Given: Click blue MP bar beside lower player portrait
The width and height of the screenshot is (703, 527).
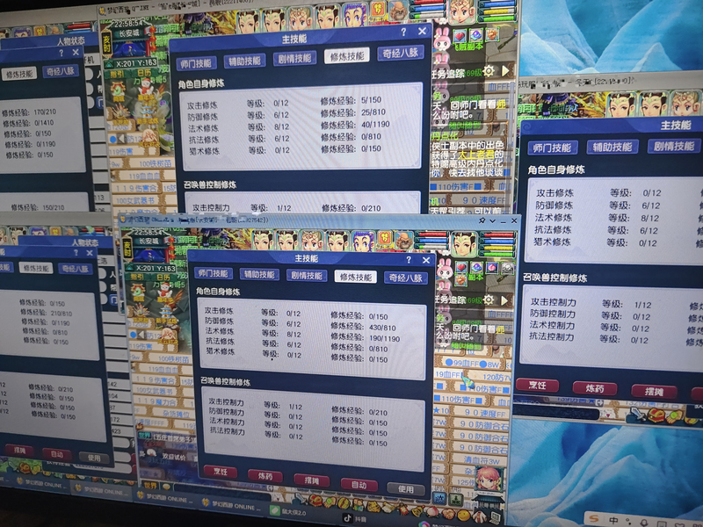Looking at the screenshot, I should pos(498,242).
